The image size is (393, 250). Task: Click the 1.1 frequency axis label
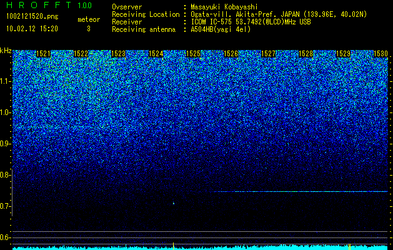[6, 81]
